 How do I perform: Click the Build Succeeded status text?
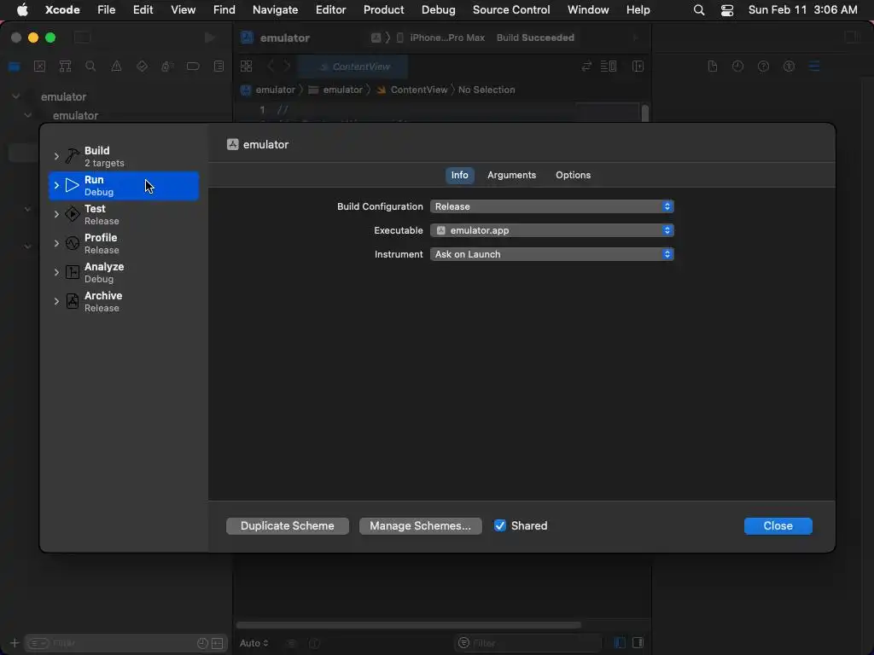coord(535,38)
